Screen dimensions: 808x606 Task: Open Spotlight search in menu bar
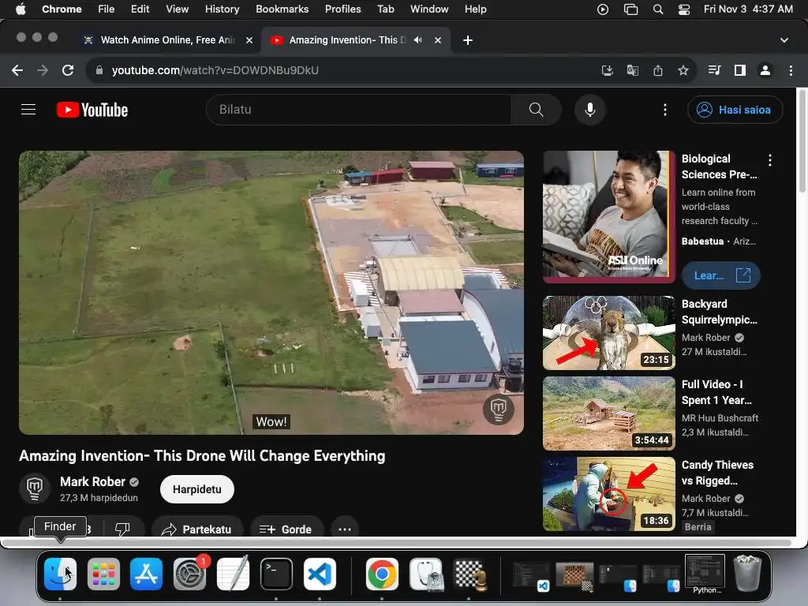pos(657,9)
